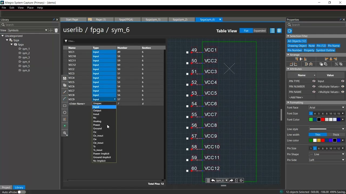Switch to grid table view icon
This screenshot has height=194, width=346.
(x=279, y=31)
